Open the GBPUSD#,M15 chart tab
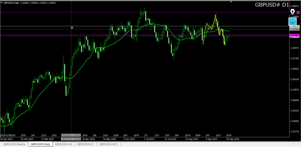 coord(108,144)
